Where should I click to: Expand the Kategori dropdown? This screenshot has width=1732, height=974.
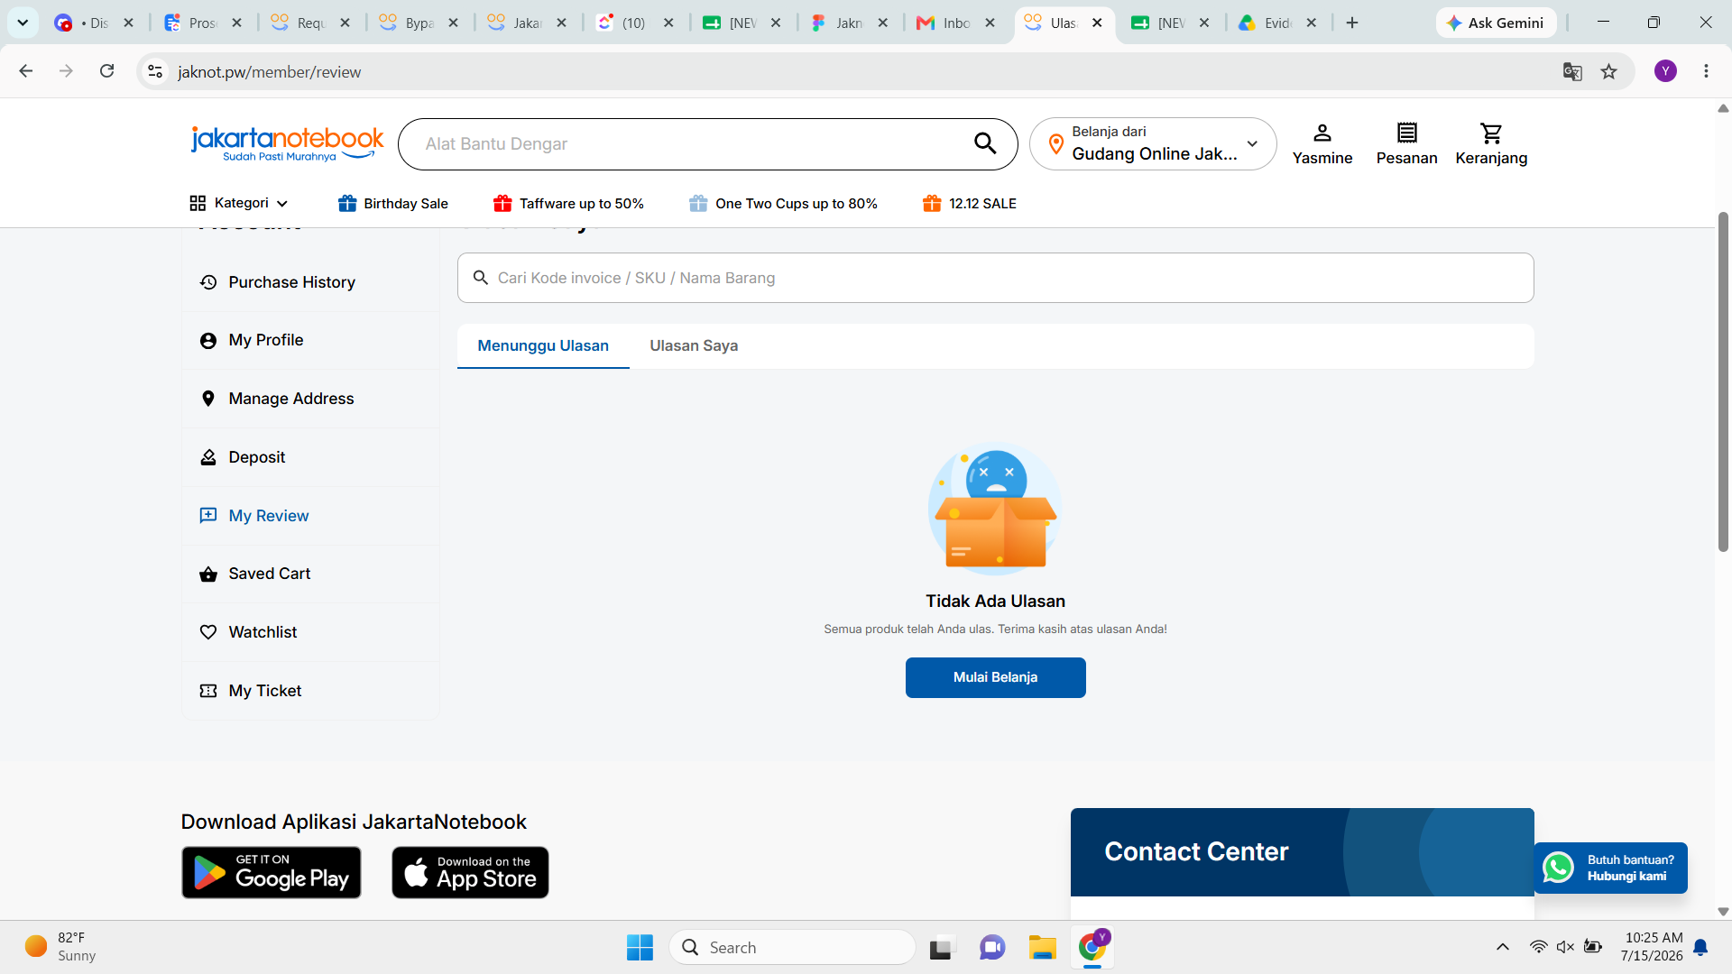pos(239,203)
